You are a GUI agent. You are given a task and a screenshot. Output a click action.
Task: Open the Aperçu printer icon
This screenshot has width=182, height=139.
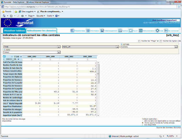(x=120, y=31)
